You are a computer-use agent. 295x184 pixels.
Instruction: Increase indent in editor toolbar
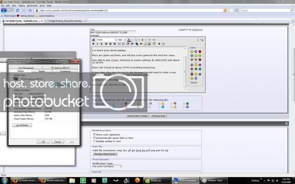coord(132,44)
